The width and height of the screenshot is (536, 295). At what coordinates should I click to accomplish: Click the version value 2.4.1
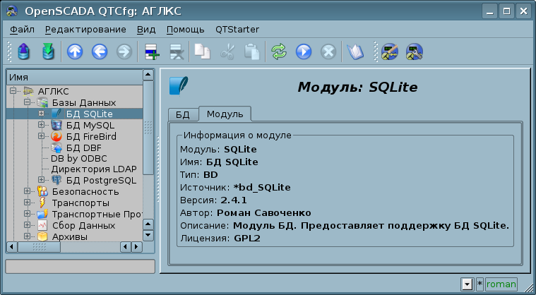point(234,200)
